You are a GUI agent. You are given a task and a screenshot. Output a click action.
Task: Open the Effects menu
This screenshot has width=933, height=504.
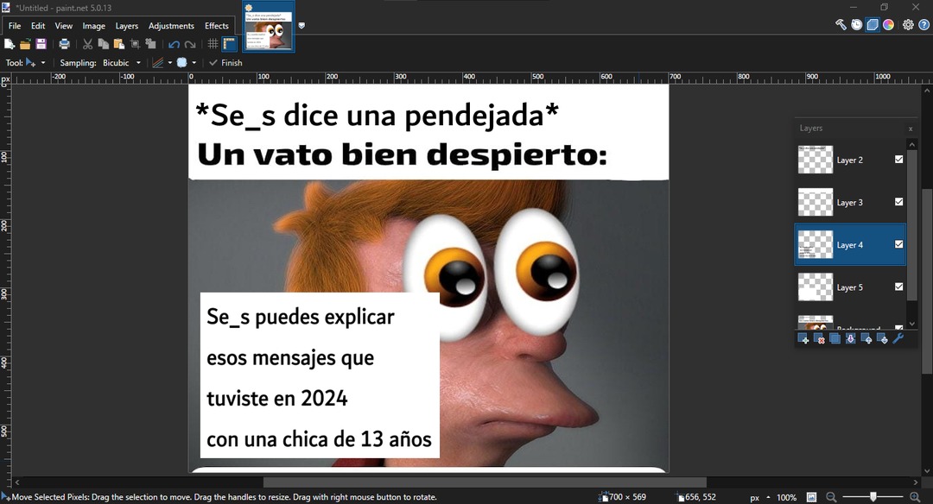point(217,26)
